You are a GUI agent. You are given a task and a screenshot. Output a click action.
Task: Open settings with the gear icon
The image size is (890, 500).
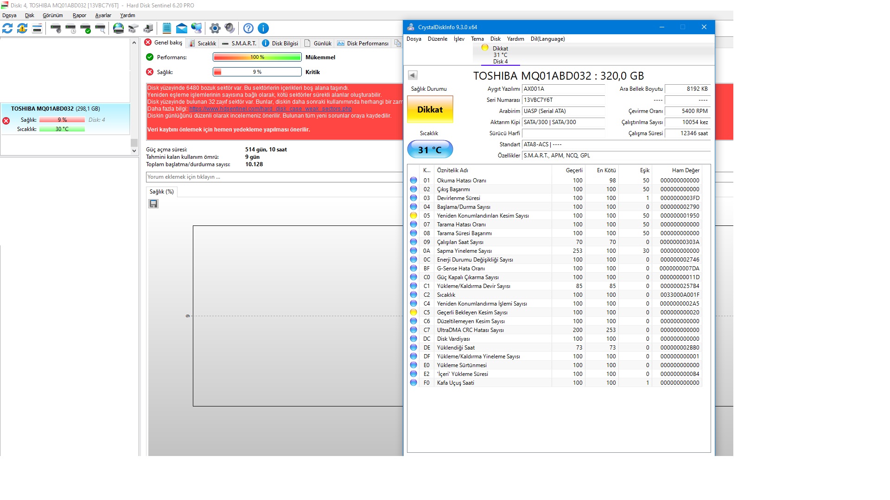[x=215, y=28]
